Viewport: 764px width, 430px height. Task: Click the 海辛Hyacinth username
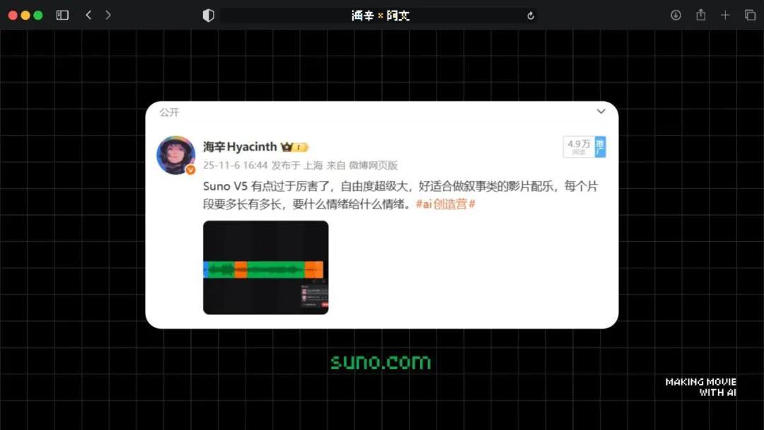(240, 147)
